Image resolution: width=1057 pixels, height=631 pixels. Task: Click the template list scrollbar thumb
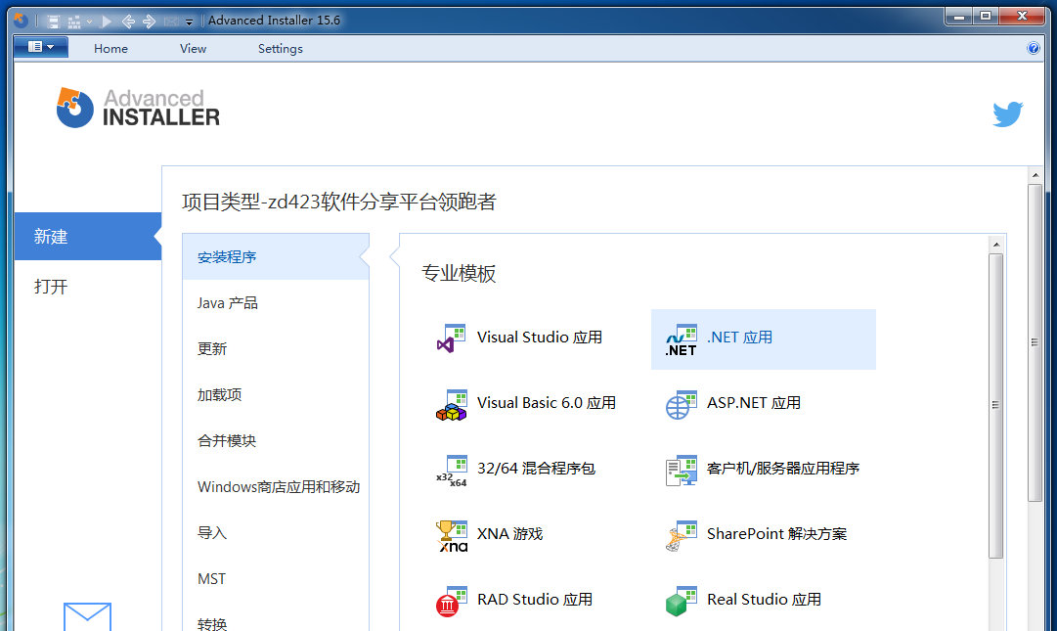tap(996, 405)
